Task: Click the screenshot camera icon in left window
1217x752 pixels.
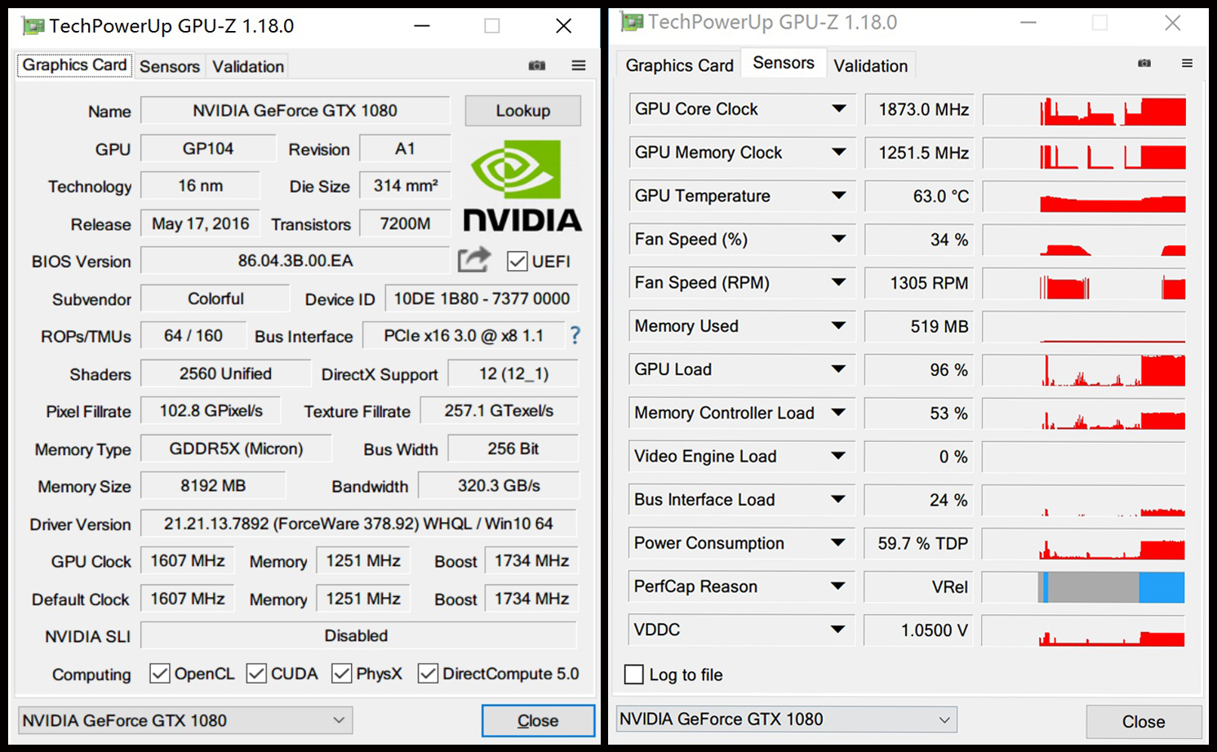Action: point(537,65)
